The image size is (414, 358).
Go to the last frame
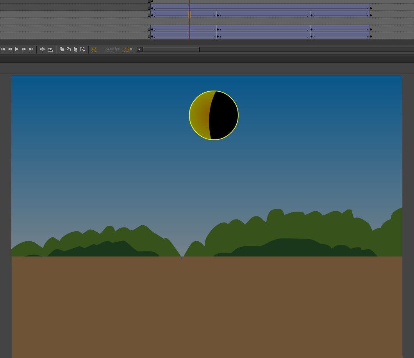coord(31,49)
